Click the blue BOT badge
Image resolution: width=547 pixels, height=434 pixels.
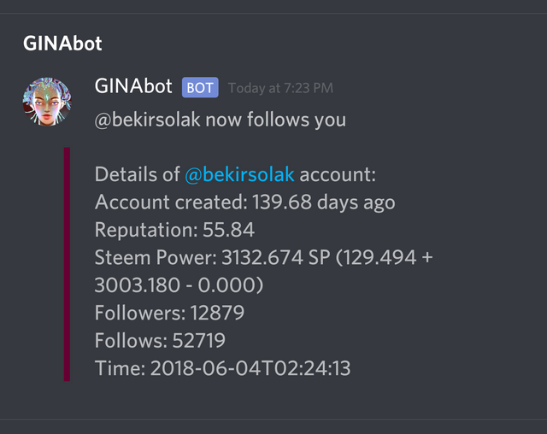200,87
